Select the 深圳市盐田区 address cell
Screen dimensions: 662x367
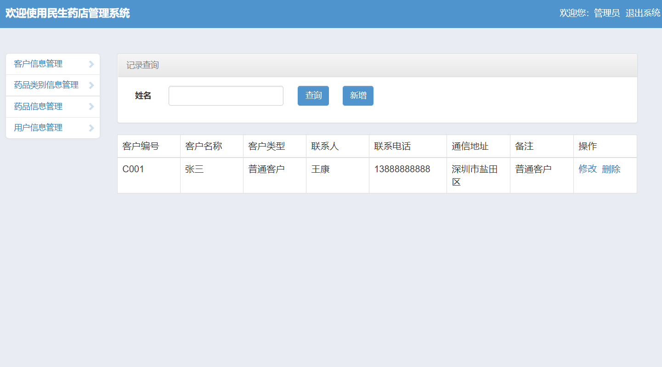click(x=478, y=175)
